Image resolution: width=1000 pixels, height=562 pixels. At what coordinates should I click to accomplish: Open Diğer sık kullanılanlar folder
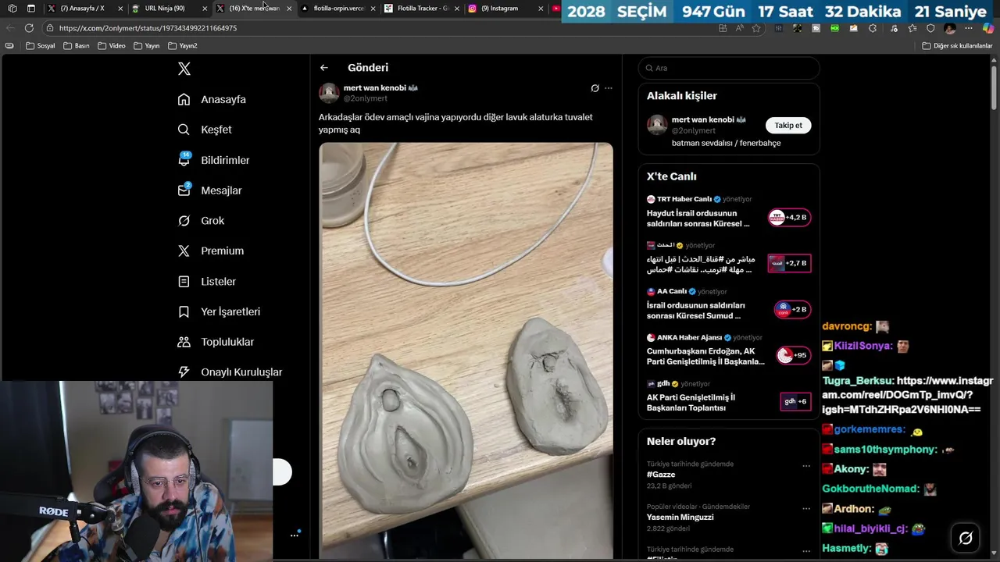[x=957, y=46]
